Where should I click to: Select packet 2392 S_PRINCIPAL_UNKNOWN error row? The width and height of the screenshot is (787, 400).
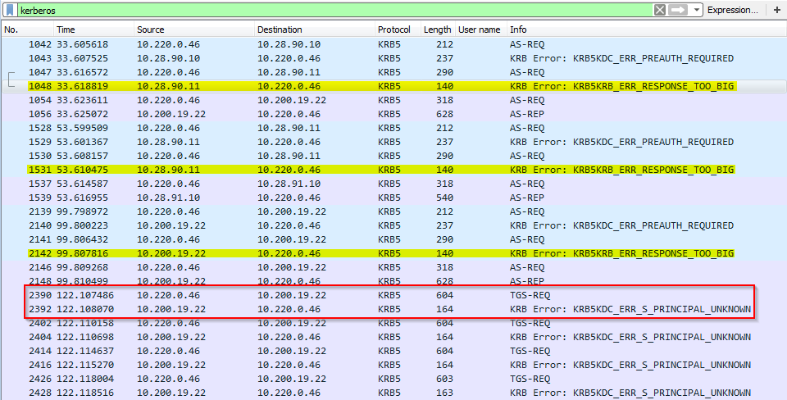pos(394,309)
